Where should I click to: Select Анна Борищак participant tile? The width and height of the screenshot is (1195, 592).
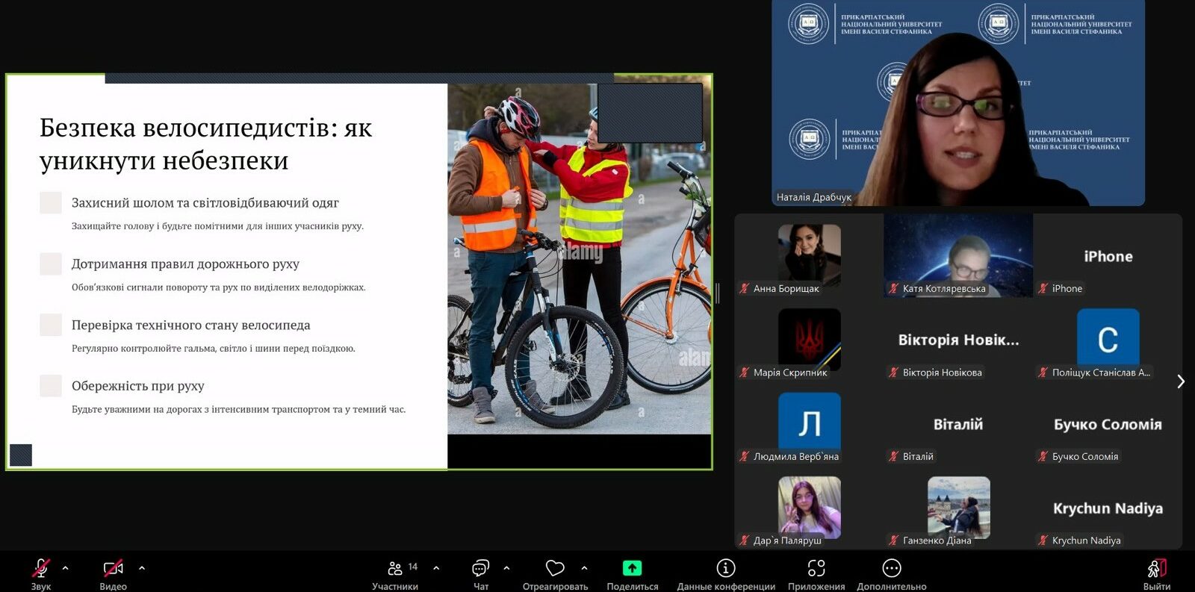809,255
